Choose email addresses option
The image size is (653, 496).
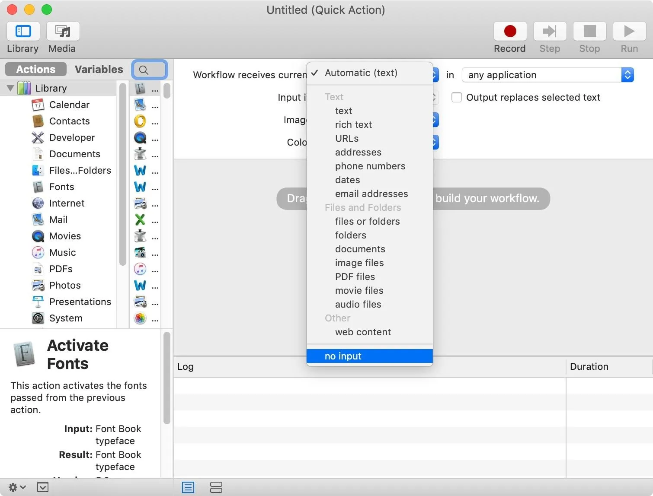coord(370,194)
